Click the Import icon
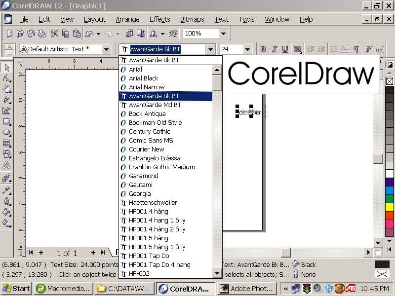The height and width of the screenshot is (296, 395). tap(129, 34)
